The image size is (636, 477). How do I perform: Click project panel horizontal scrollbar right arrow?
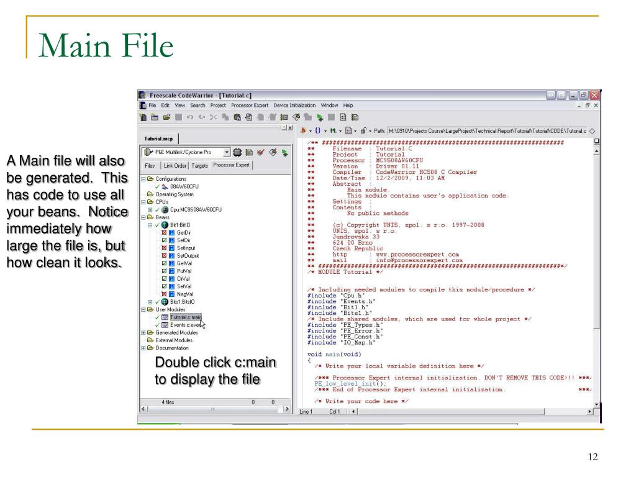tap(287, 409)
